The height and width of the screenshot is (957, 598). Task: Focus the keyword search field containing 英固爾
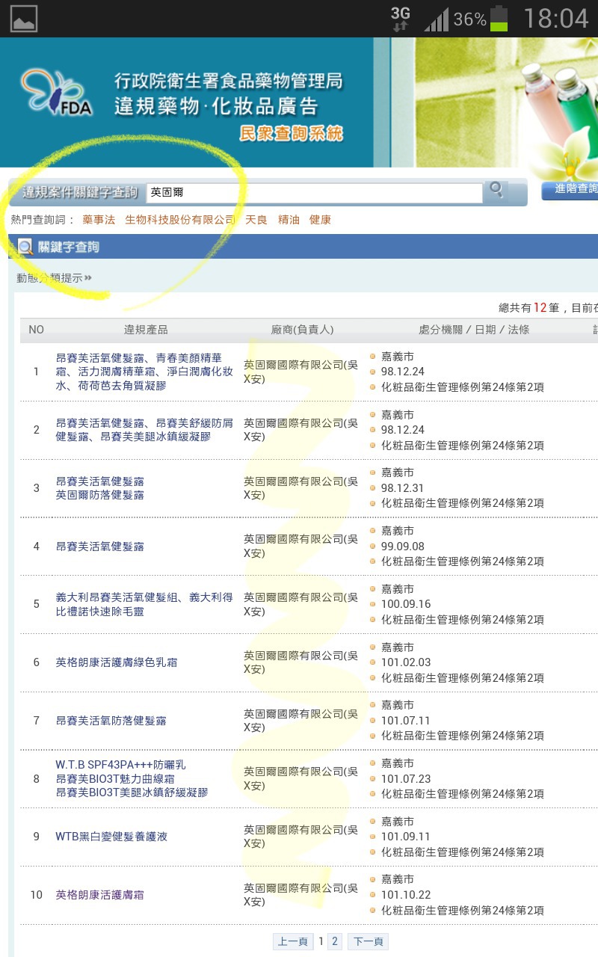[314, 193]
